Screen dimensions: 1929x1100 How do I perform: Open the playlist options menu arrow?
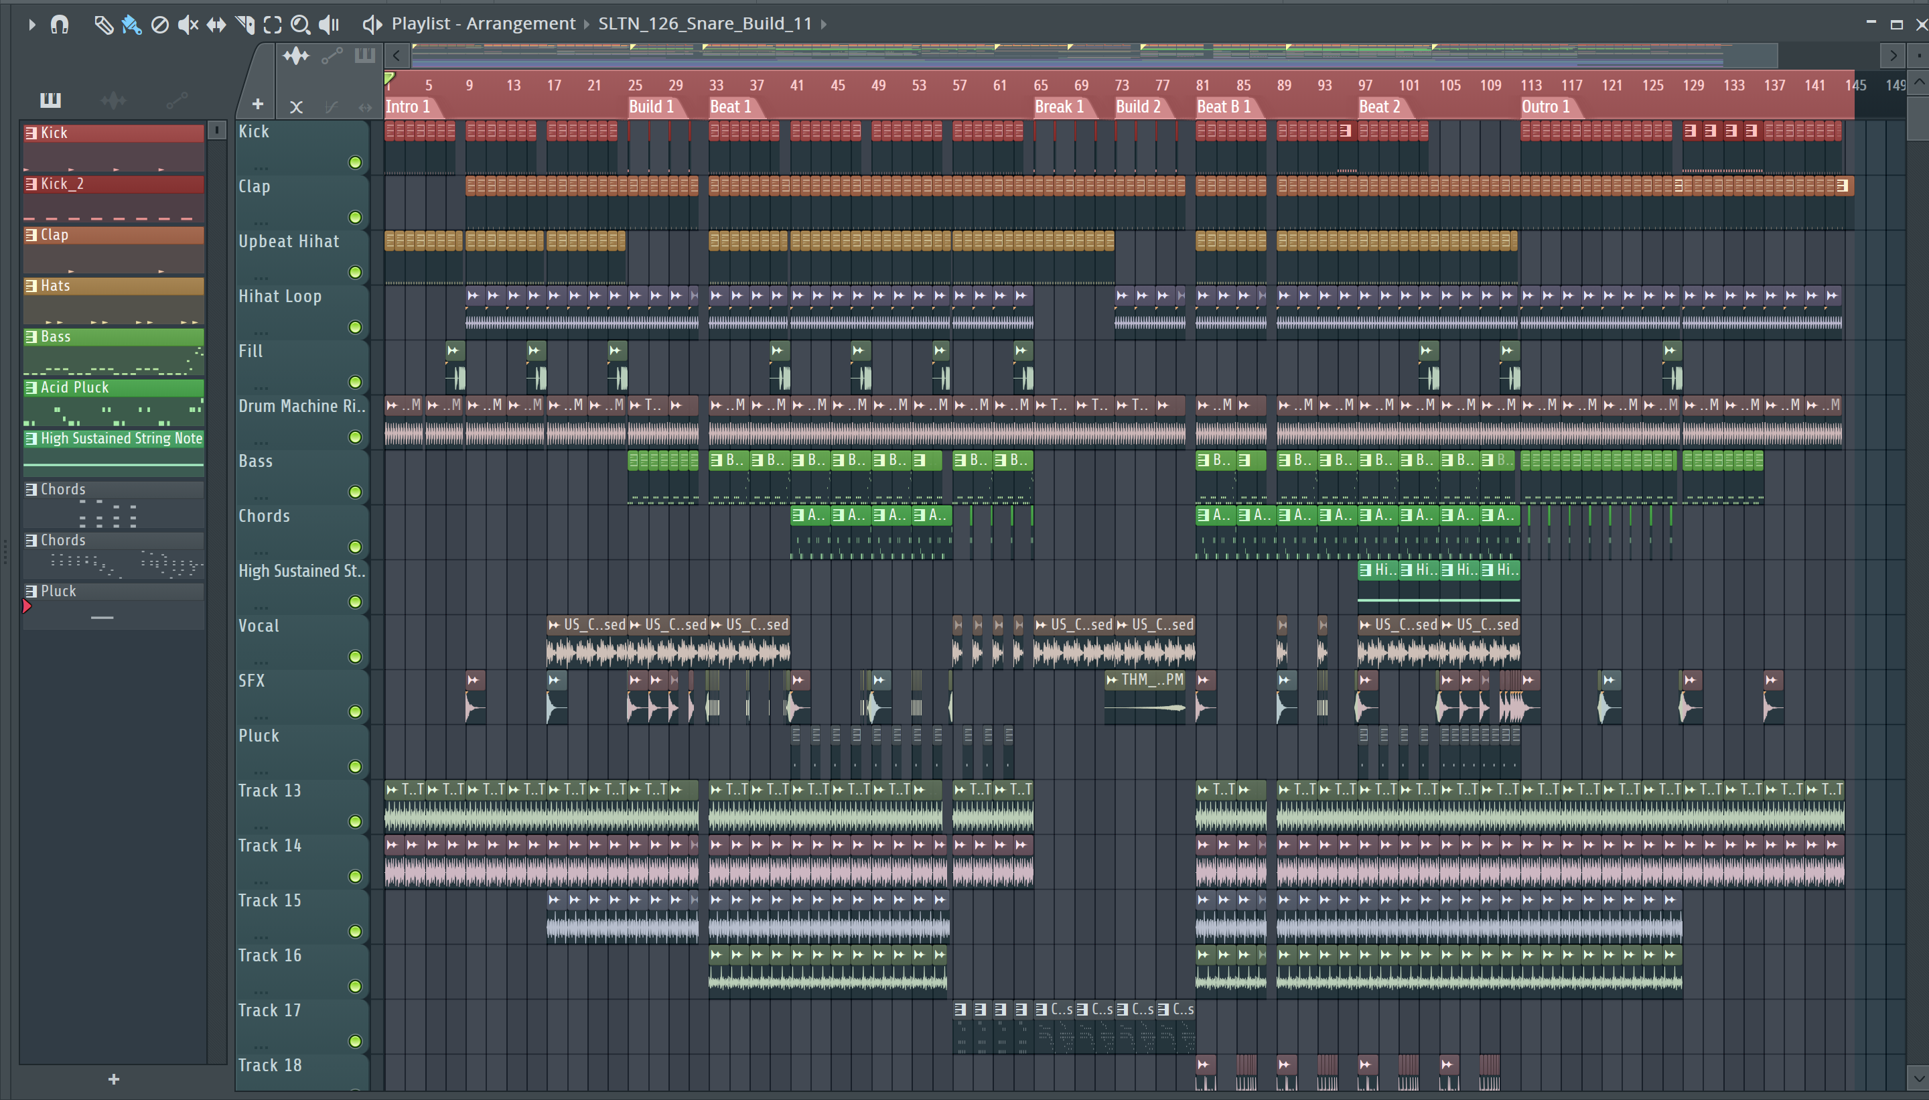pos(31,24)
